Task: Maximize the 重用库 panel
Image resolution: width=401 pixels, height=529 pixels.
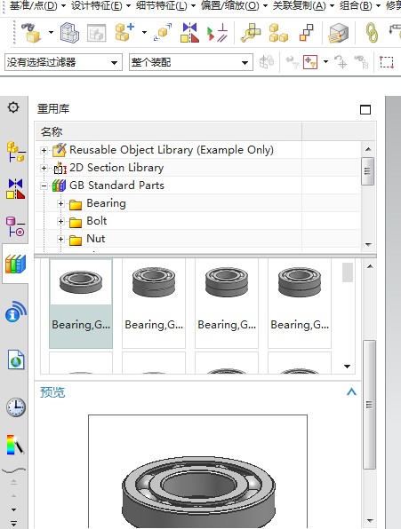Action: tap(365, 110)
